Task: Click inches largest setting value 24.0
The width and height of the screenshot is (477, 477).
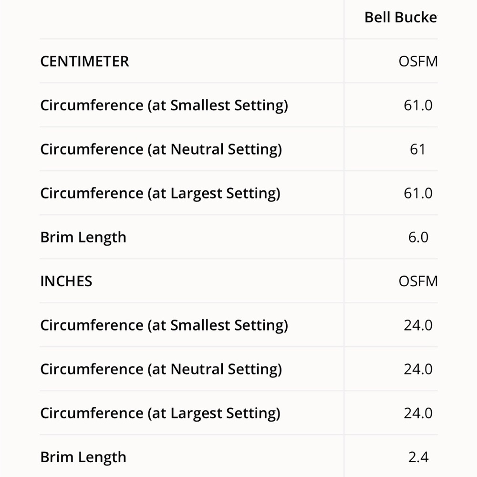Action: tap(418, 413)
